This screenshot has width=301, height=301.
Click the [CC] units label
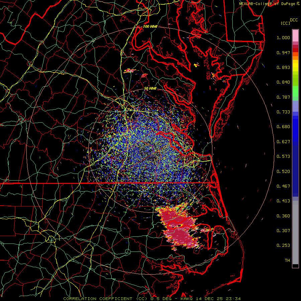click(285, 23)
